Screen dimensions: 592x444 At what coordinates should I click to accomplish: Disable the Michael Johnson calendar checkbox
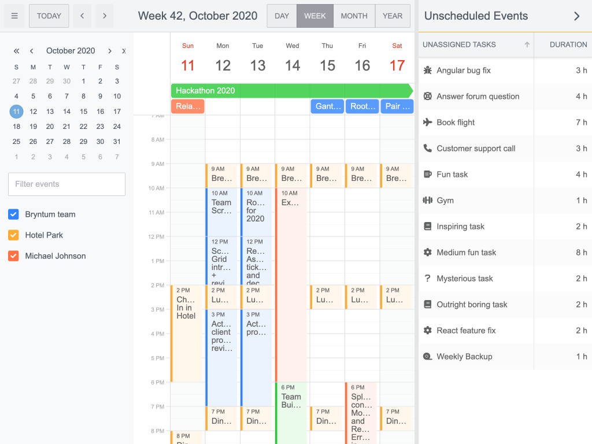[13, 256]
